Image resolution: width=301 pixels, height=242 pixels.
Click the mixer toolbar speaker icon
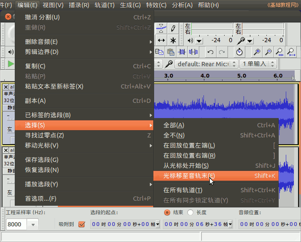(11, 52)
